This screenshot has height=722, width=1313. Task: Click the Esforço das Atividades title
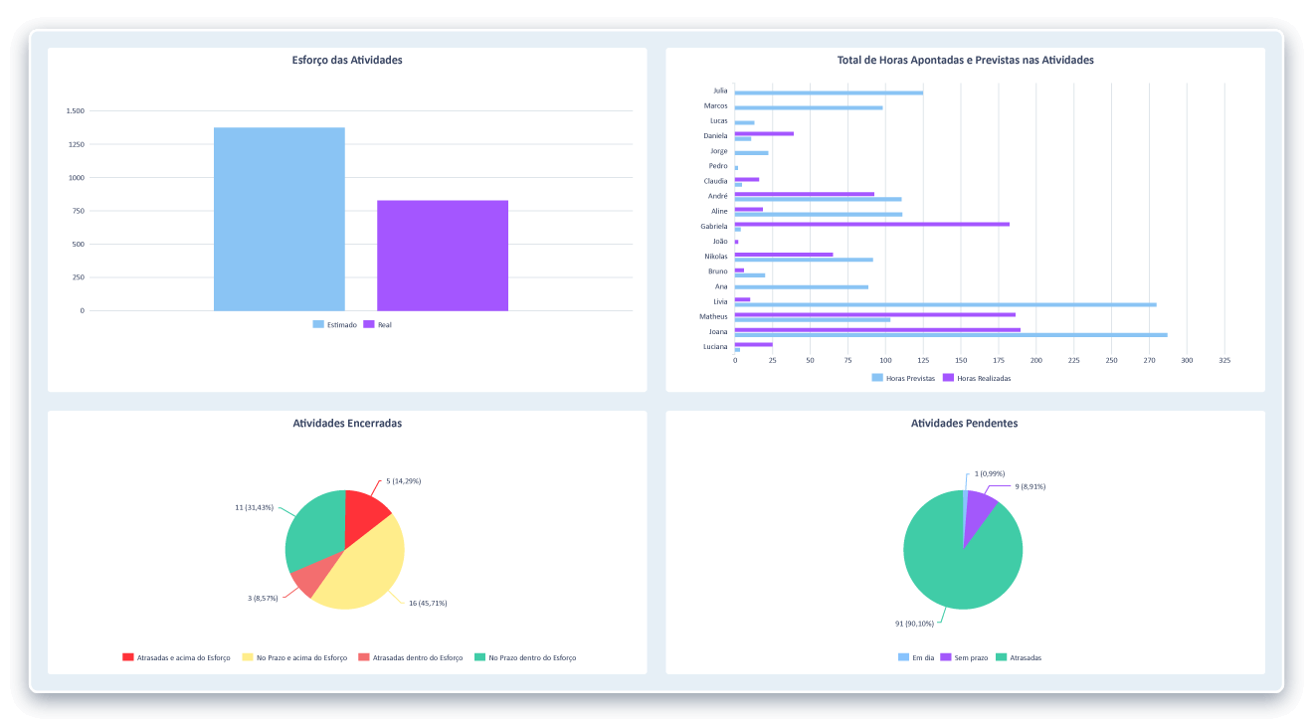[x=347, y=60]
